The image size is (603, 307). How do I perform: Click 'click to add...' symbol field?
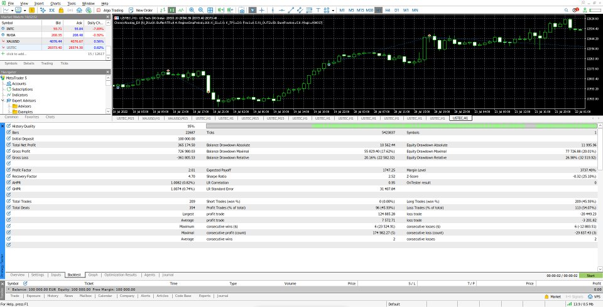pyautogui.click(x=16, y=54)
